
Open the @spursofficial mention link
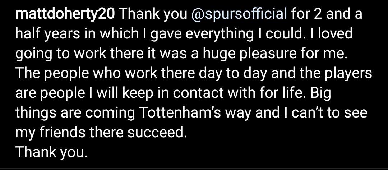240,15
